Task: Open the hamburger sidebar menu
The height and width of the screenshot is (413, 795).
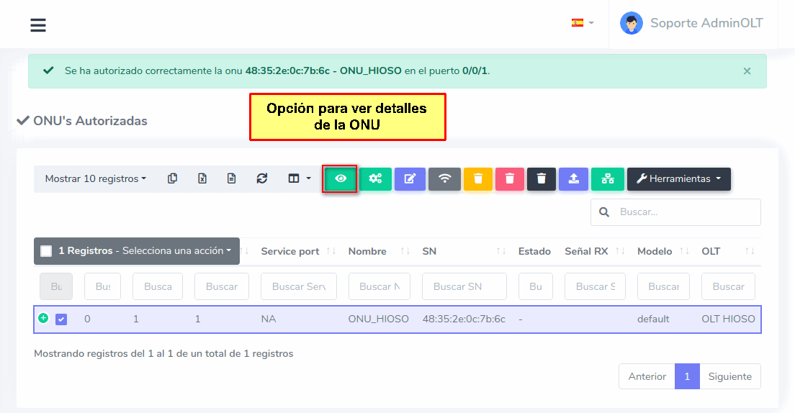Action: 38,25
